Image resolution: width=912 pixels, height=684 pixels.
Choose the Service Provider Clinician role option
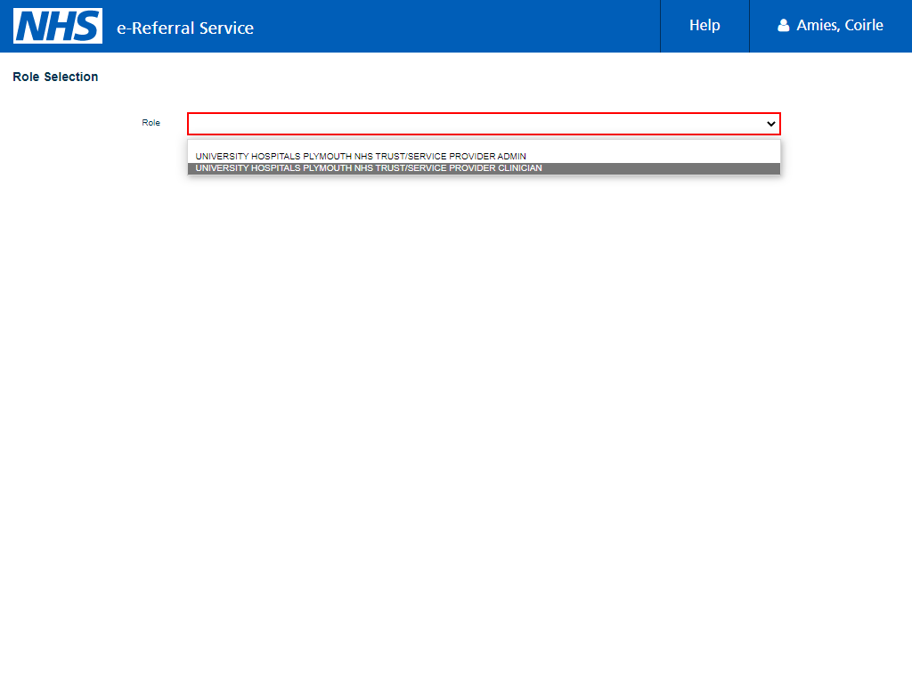[484, 168]
